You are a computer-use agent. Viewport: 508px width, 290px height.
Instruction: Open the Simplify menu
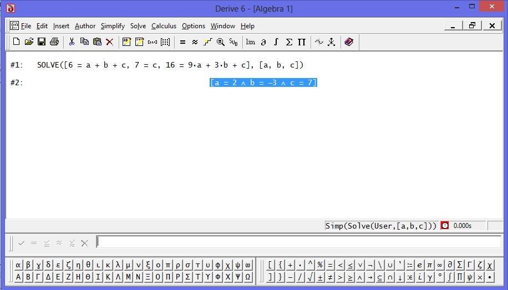[113, 26]
